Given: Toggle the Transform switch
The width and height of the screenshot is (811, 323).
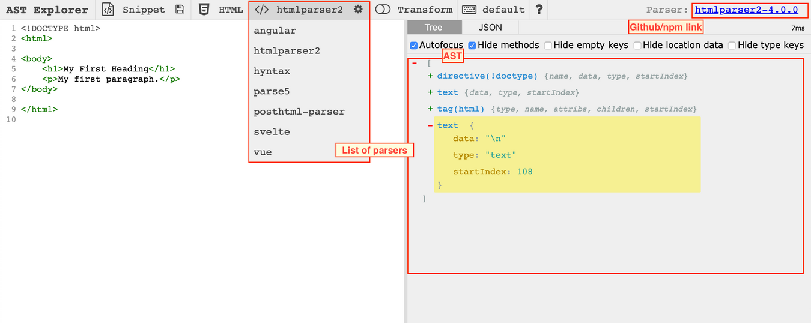Looking at the screenshot, I should coord(383,10).
